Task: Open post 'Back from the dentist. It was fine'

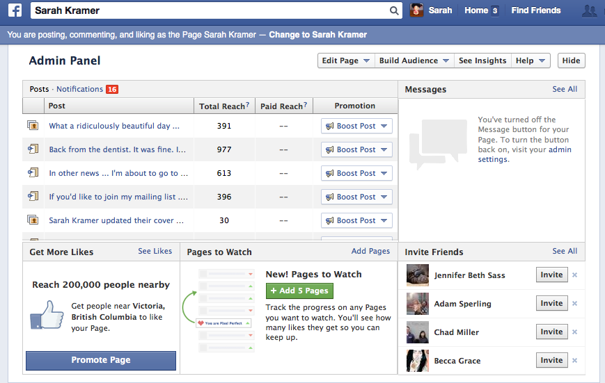Action: 117,149
